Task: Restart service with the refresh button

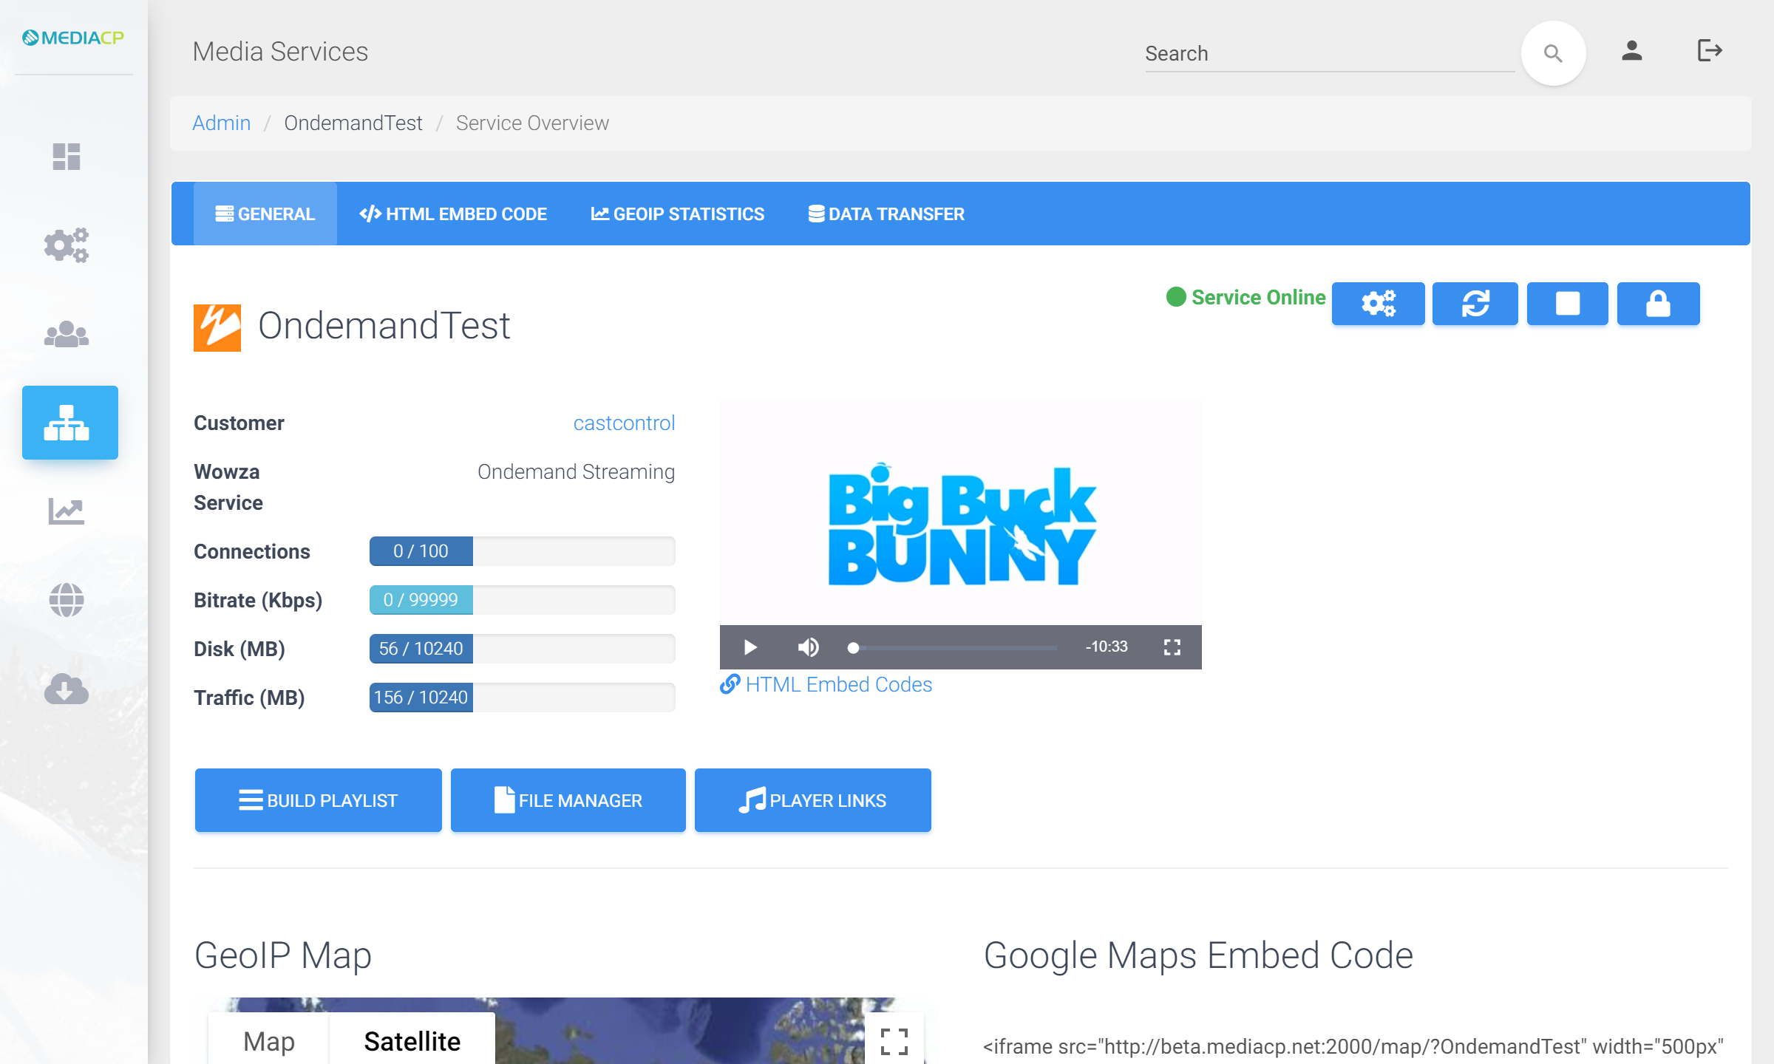Action: coord(1475,304)
